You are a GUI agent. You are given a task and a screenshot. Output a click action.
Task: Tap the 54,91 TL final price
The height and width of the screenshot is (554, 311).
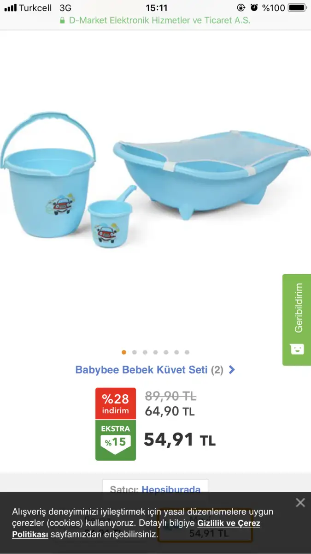pos(180,440)
